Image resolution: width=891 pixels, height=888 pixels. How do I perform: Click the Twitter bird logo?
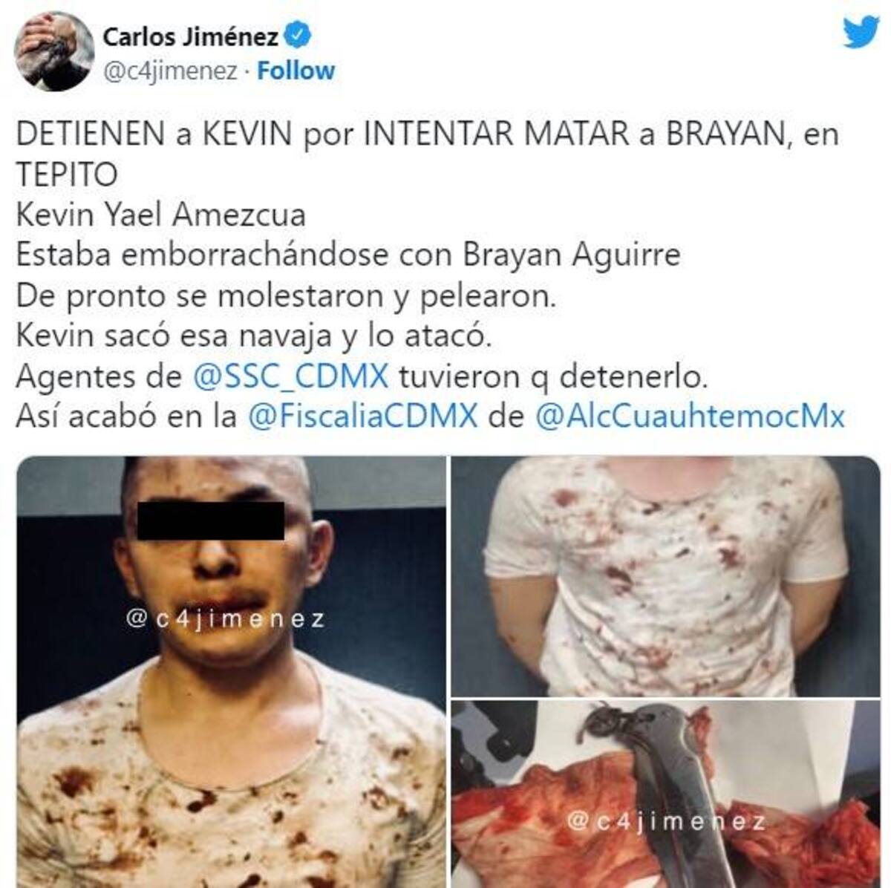(862, 33)
